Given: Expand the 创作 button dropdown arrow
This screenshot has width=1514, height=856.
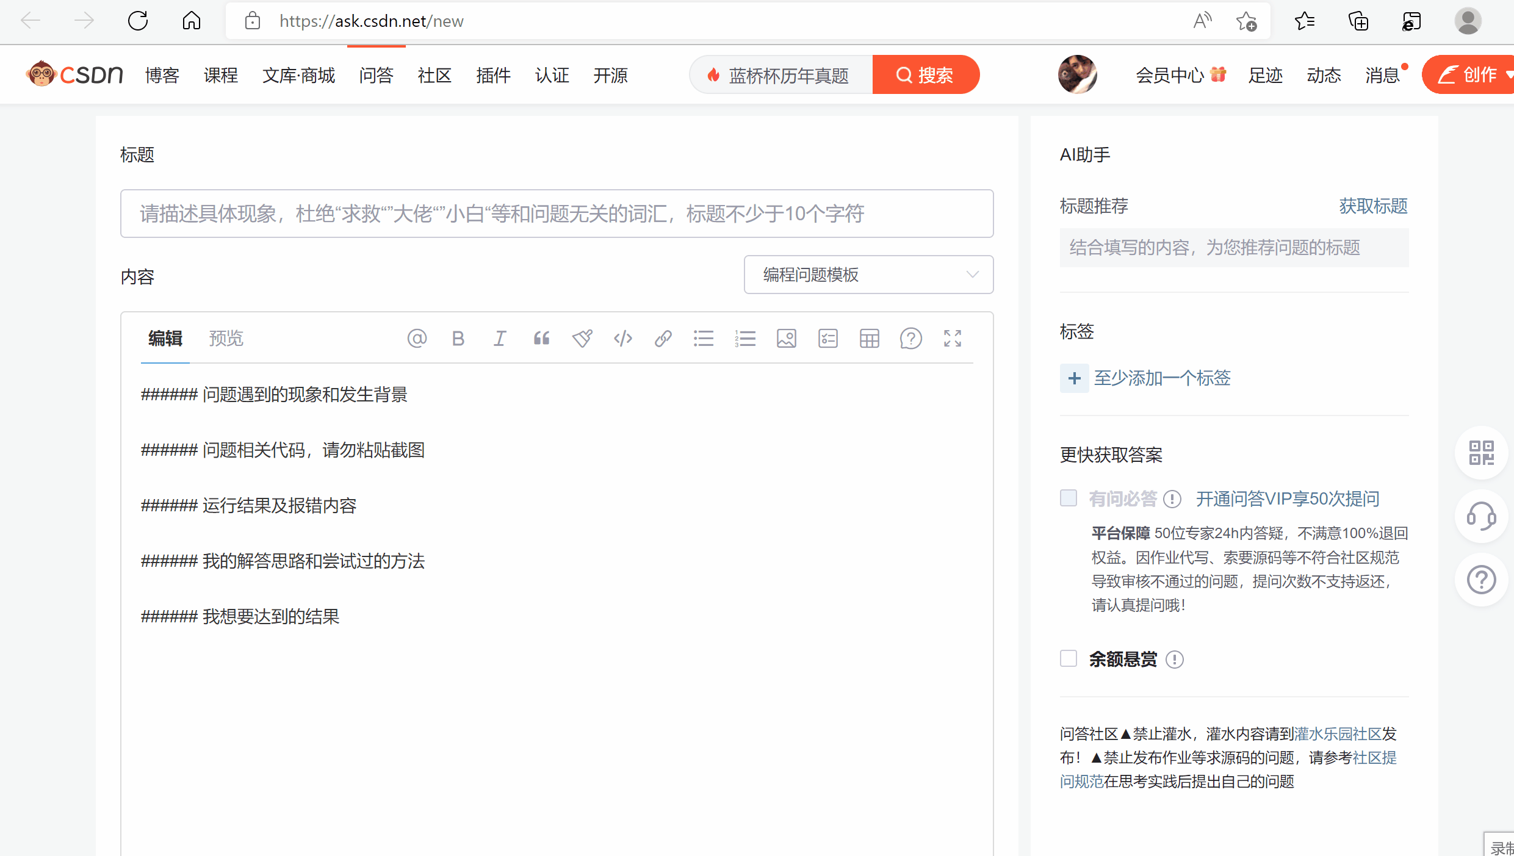Looking at the screenshot, I should [x=1509, y=74].
